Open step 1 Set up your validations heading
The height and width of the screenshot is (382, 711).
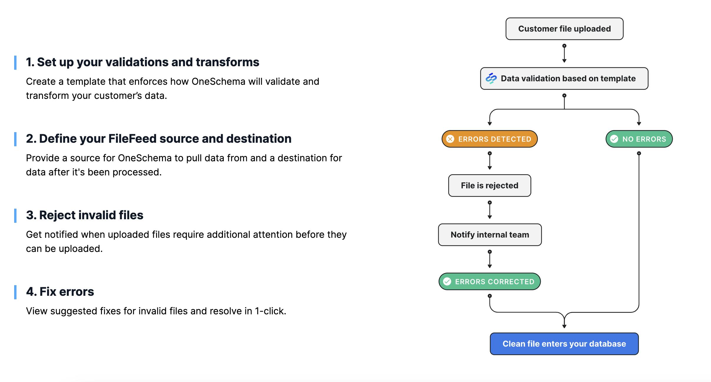143,62
